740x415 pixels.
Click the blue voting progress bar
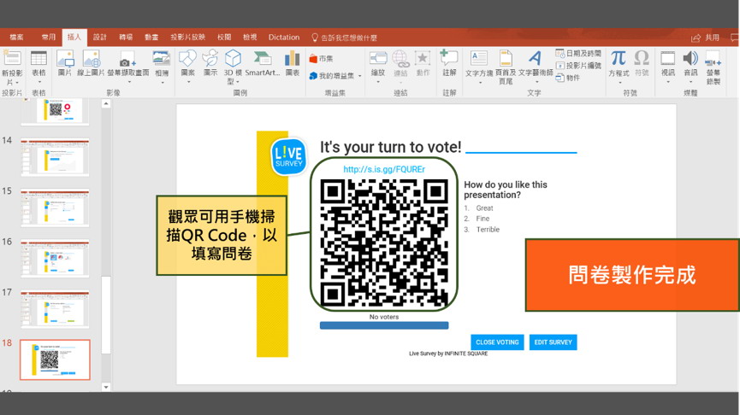point(384,325)
